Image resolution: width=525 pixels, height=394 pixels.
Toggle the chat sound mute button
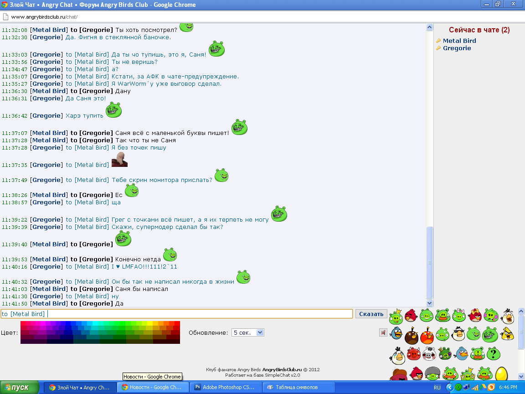[x=383, y=332]
